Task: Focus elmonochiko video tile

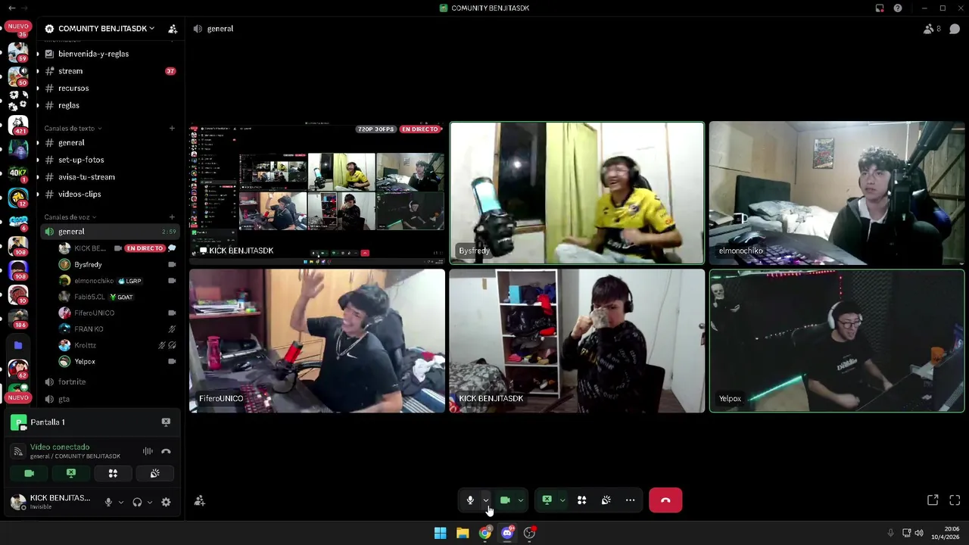Action: click(837, 193)
